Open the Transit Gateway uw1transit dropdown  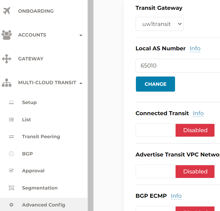pos(159,24)
